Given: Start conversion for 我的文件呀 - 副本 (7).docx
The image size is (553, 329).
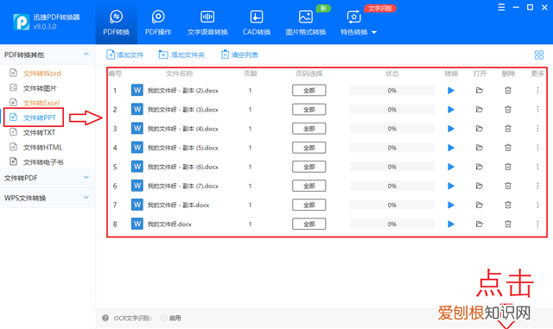Looking at the screenshot, I should pyautogui.click(x=451, y=186).
